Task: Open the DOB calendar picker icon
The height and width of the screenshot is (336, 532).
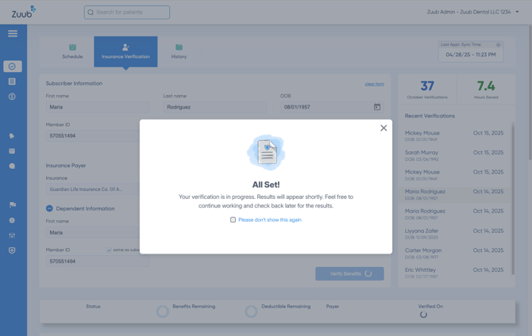Action: (x=377, y=107)
